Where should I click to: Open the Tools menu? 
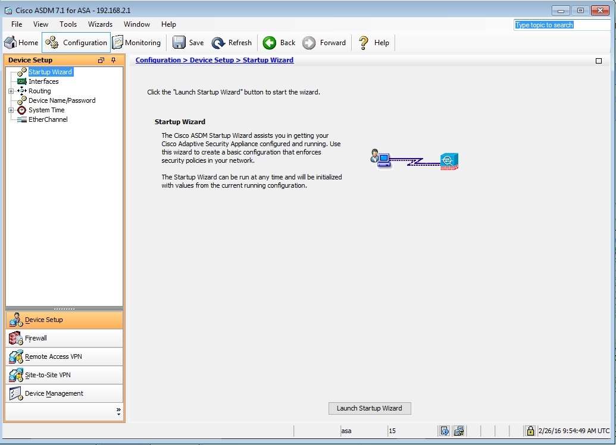tap(68, 24)
